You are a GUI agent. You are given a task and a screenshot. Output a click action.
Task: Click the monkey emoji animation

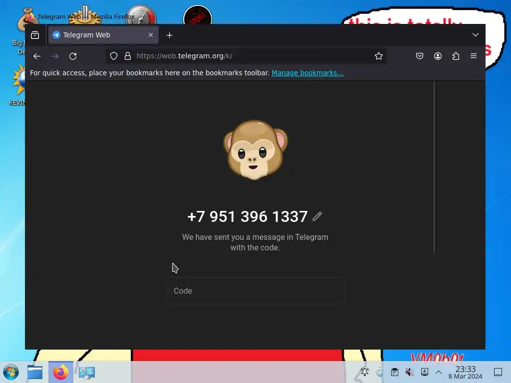[x=255, y=150]
